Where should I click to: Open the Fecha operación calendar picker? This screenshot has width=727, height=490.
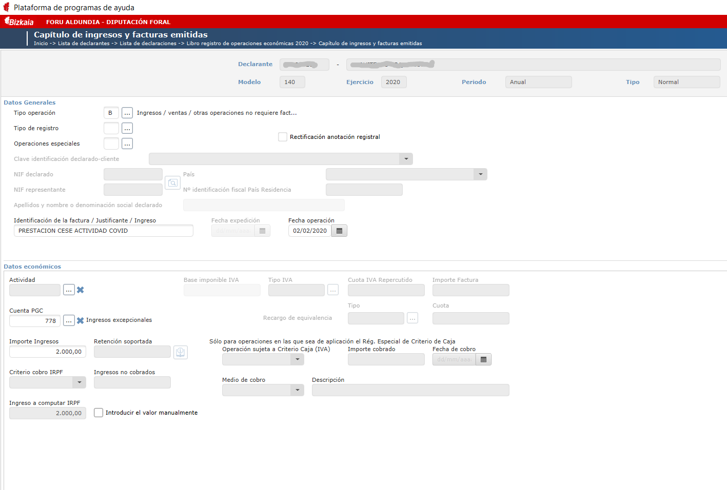pyautogui.click(x=339, y=231)
